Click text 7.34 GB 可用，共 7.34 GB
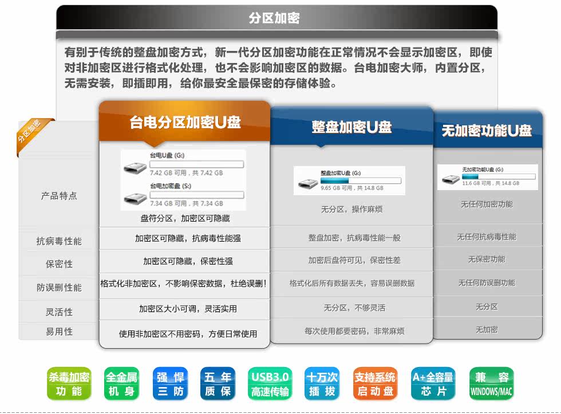 [x=187, y=204]
